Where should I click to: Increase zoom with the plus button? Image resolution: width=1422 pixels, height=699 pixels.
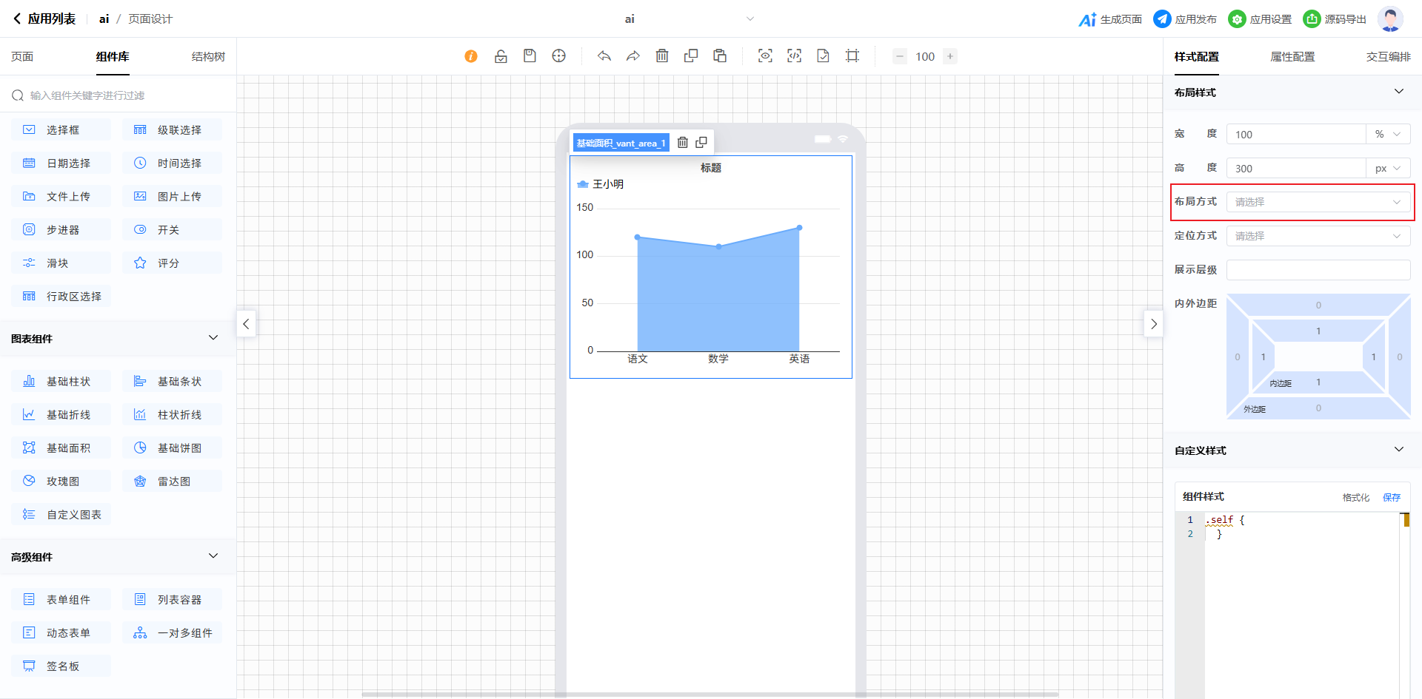(950, 56)
